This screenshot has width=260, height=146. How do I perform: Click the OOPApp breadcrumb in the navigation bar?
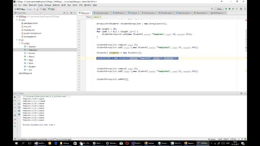point(20,9)
